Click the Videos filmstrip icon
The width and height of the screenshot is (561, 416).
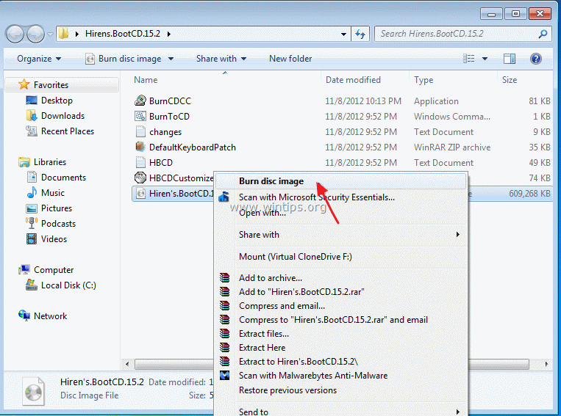click(x=32, y=238)
